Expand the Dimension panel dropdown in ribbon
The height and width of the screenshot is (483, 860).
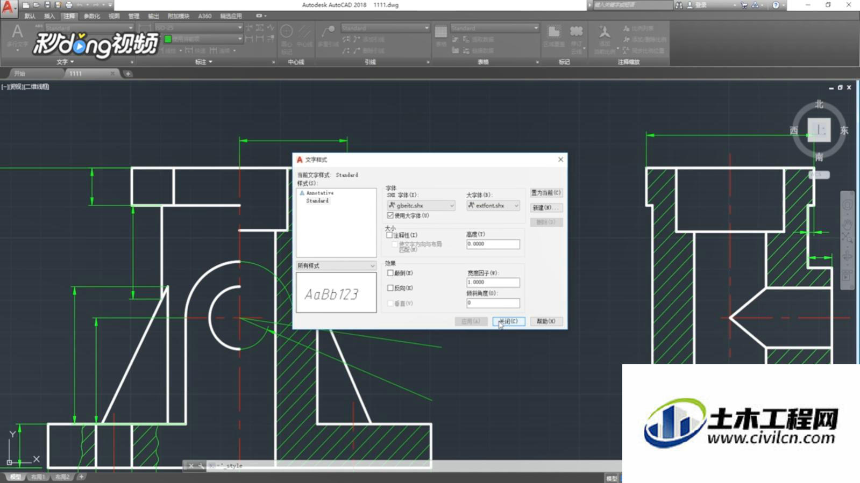point(204,62)
